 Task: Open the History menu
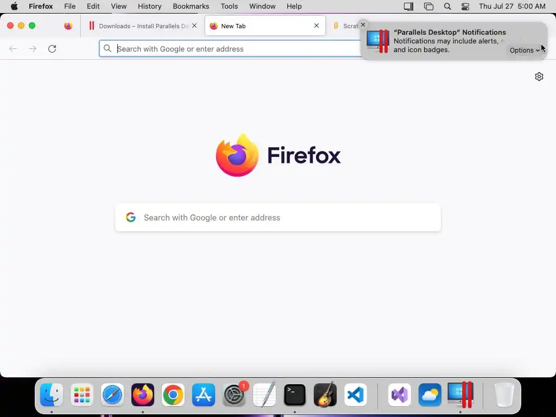pyautogui.click(x=150, y=7)
